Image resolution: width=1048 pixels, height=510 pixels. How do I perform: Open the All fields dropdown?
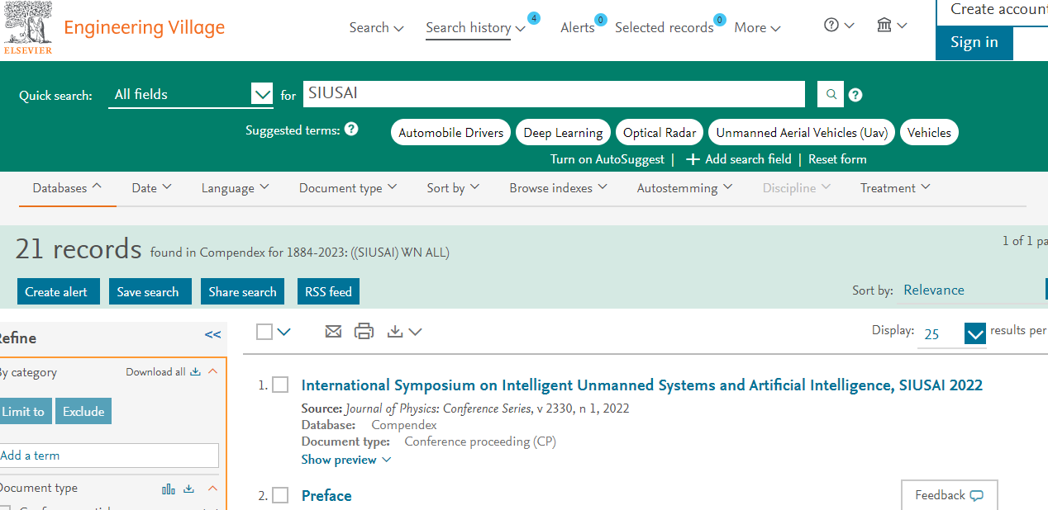pos(191,95)
